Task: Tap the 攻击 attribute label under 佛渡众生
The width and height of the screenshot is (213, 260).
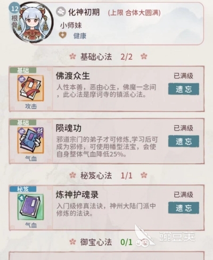Action: (x=31, y=106)
